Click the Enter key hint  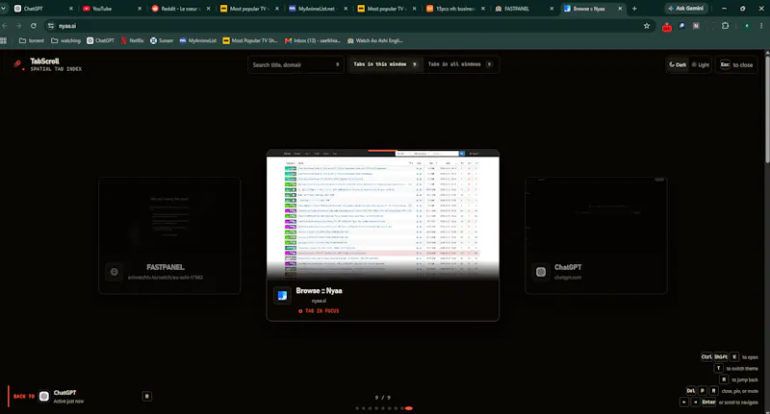point(708,402)
